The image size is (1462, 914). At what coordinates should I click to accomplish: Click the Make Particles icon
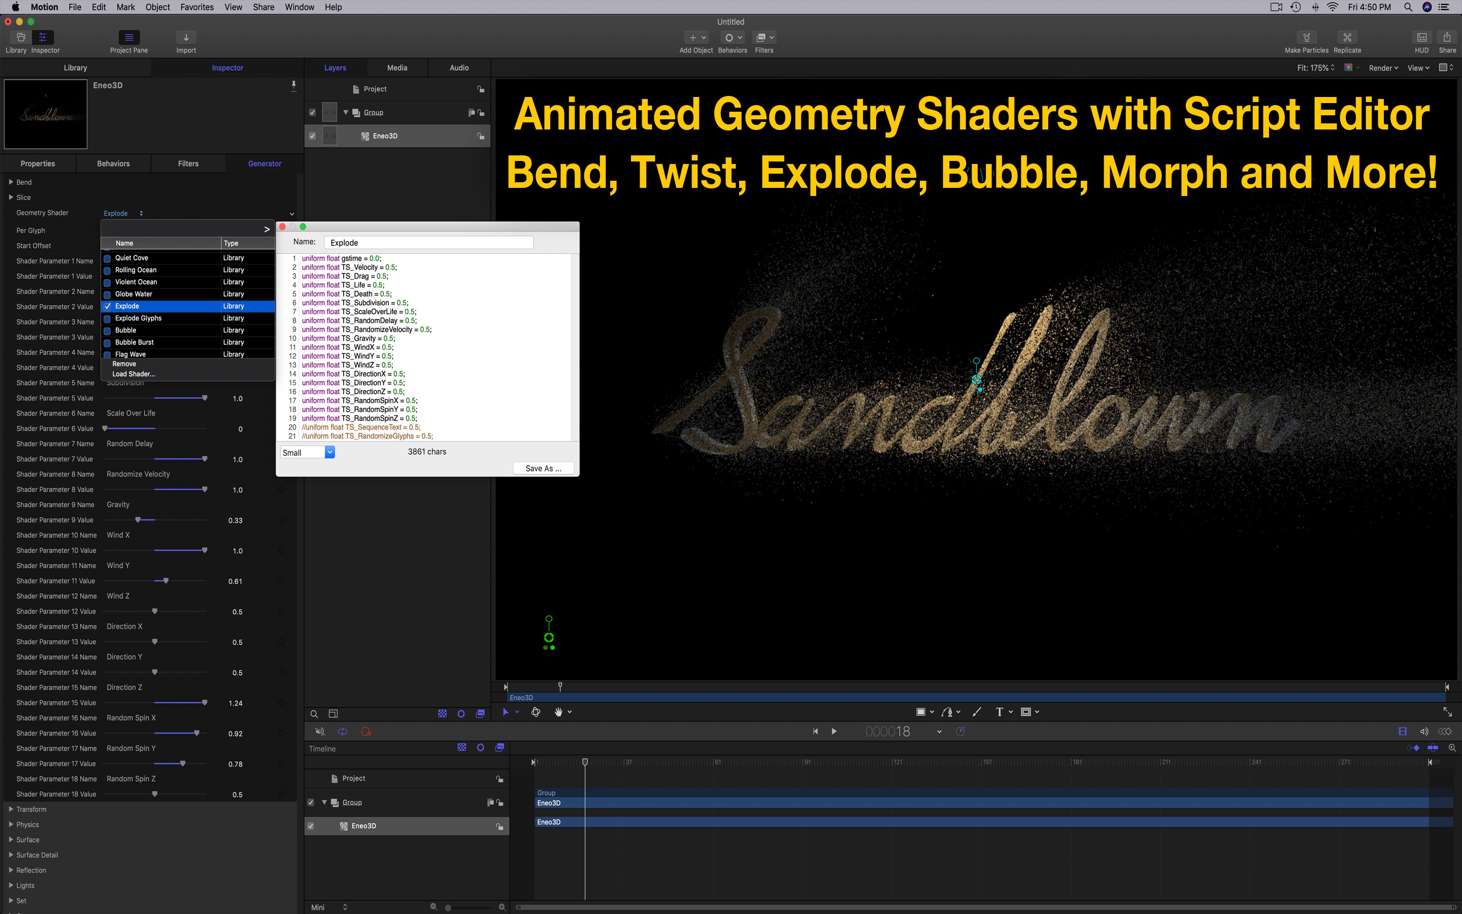(1306, 38)
